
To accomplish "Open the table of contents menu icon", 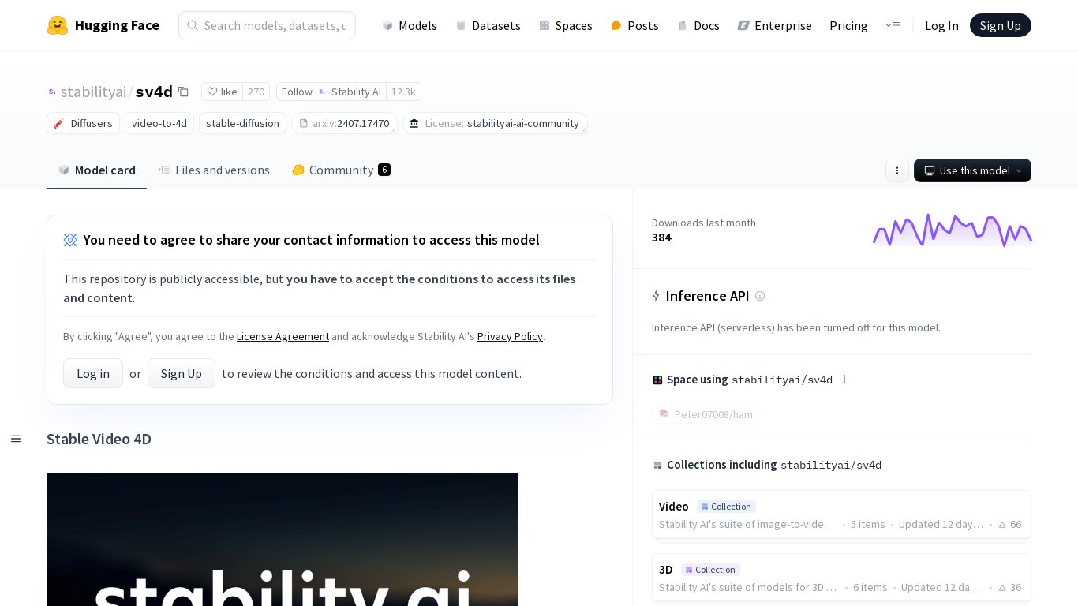I will pyautogui.click(x=16, y=439).
